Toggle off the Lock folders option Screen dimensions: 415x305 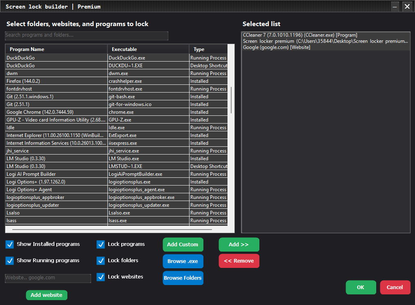100,261
